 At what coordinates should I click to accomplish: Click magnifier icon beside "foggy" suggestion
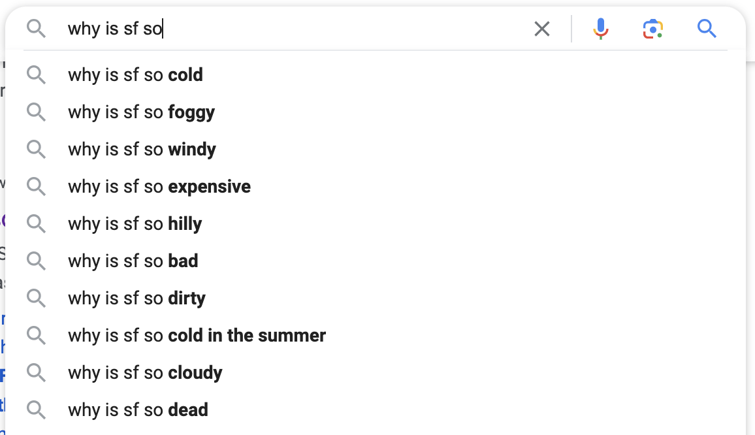(x=37, y=112)
